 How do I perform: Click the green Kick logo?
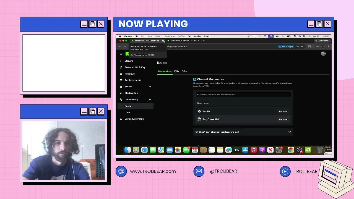pos(127,54)
